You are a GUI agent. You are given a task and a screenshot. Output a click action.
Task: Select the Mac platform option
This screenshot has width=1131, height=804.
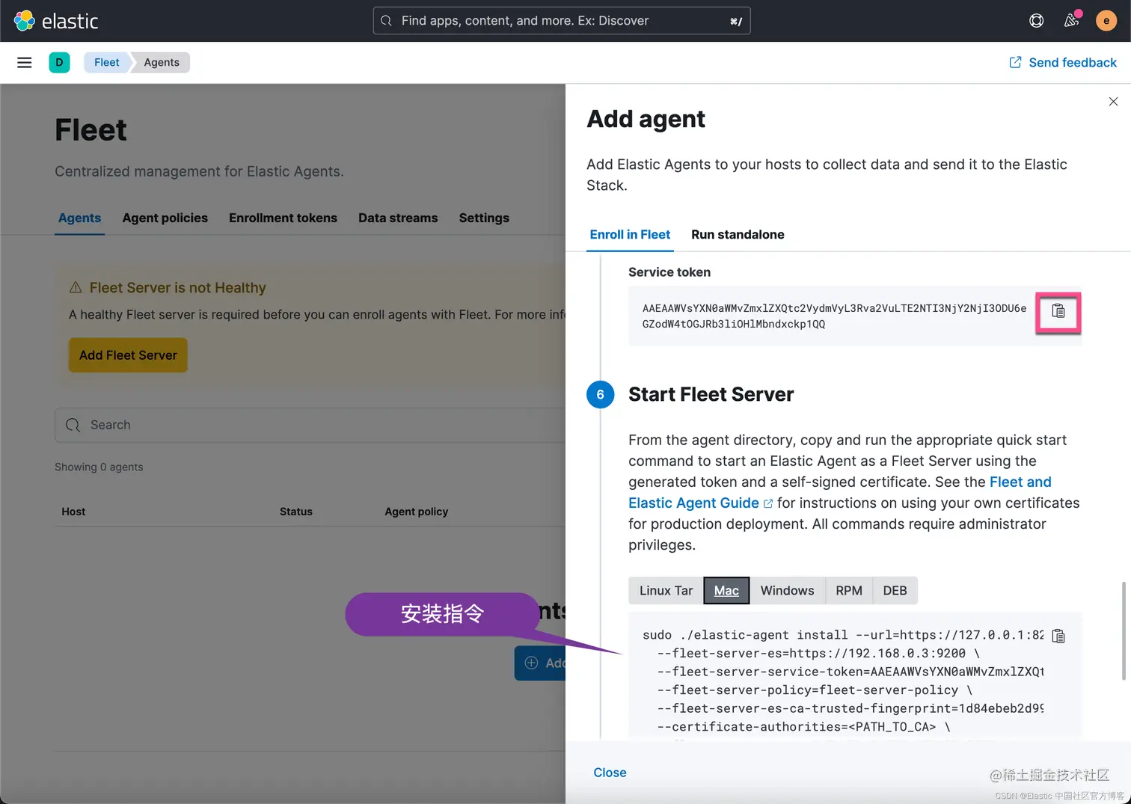click(726, 591)
